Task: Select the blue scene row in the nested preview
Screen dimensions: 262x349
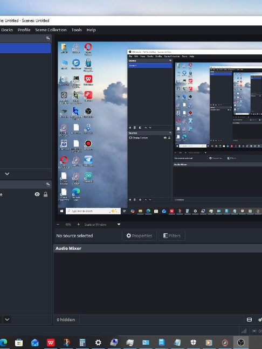Action: tap(150, 66)
